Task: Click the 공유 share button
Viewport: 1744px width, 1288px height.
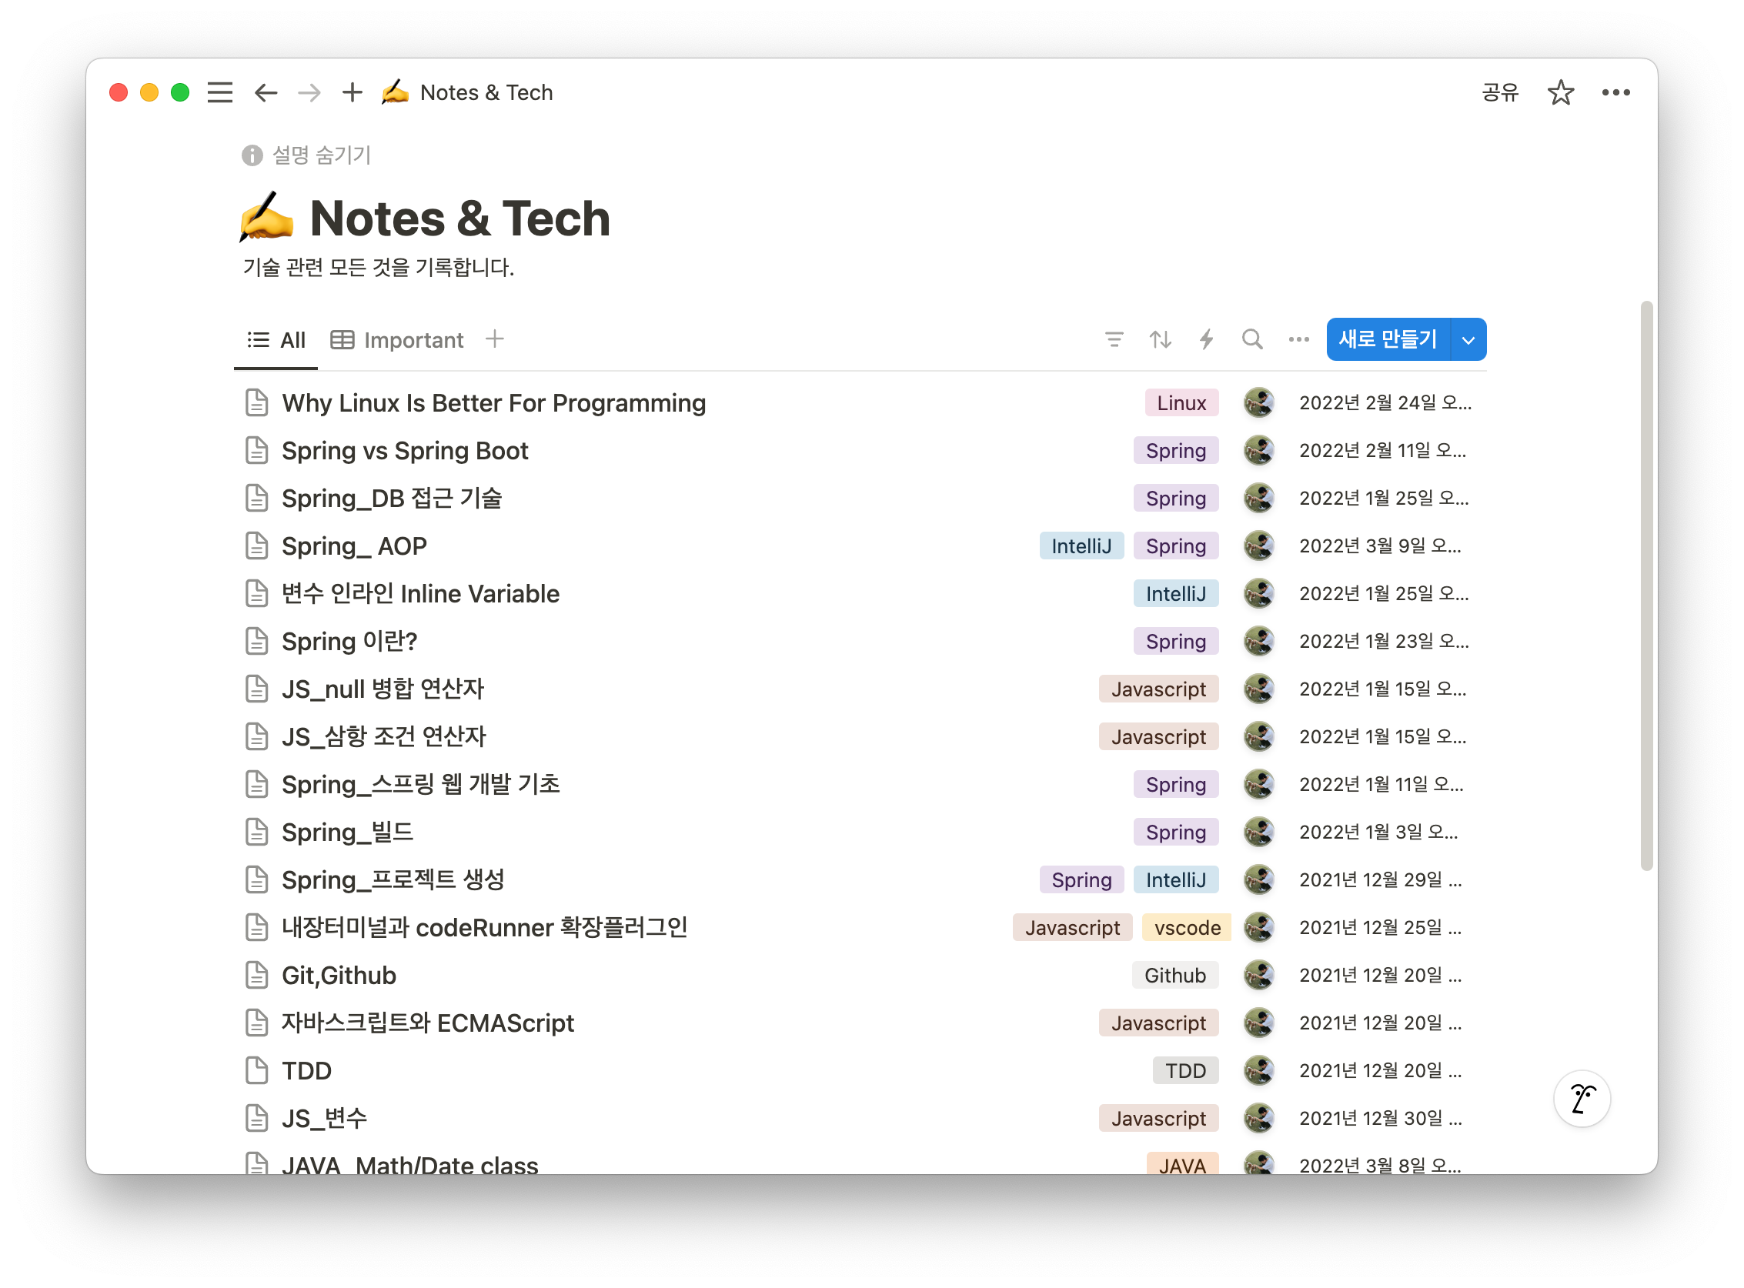Action: (x=1500, y=93)
